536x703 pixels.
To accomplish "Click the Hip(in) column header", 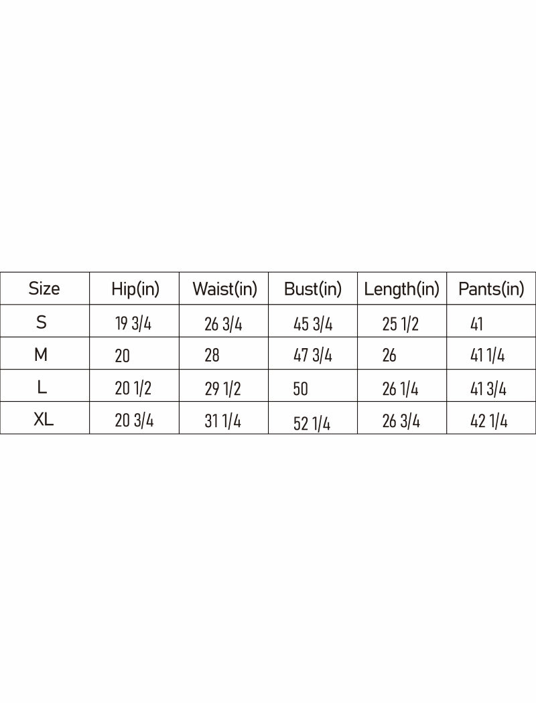I will pyautogui.click(x=135, y=289).
